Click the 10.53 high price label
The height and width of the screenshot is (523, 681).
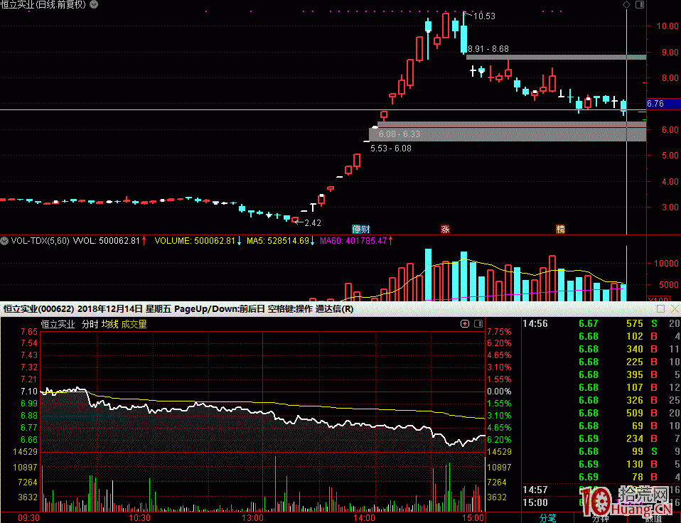[484, 16]
